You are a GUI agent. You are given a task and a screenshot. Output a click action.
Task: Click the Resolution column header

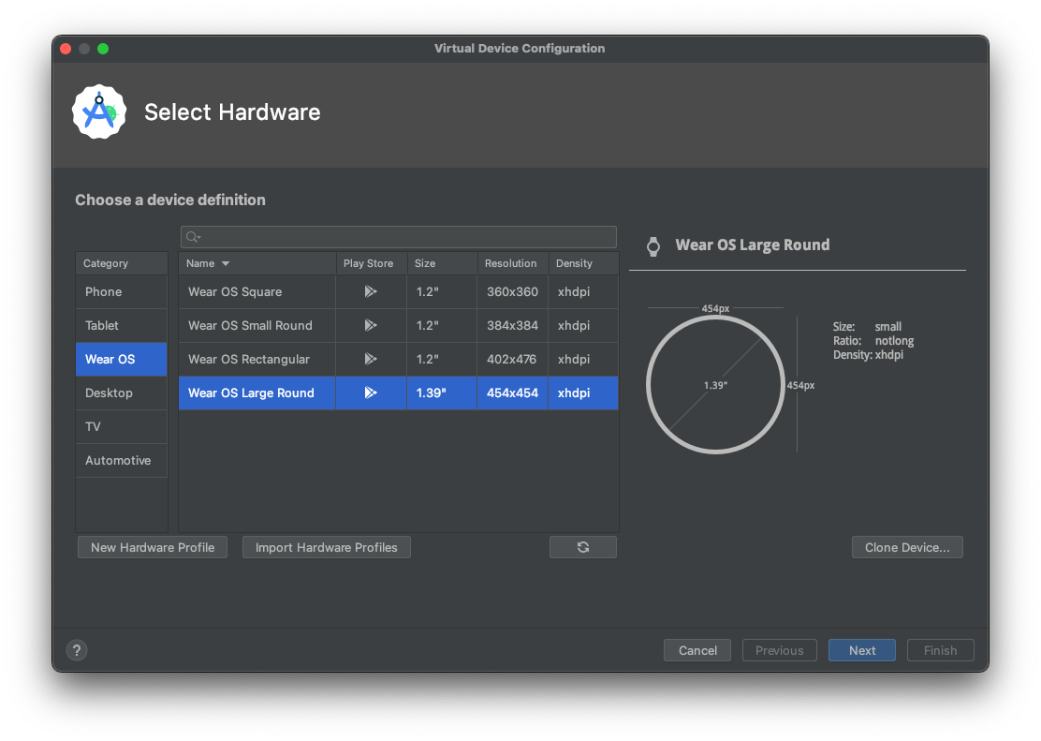coord(513,263)
